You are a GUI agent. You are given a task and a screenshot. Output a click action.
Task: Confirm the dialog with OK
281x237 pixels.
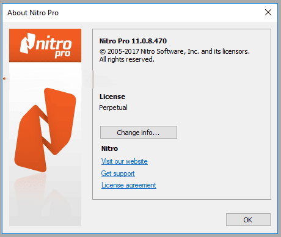[248, 220]
